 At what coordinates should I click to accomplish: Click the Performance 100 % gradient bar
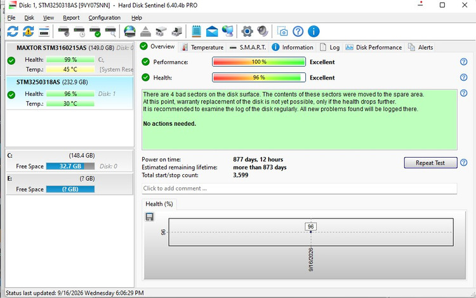point(259,62)
